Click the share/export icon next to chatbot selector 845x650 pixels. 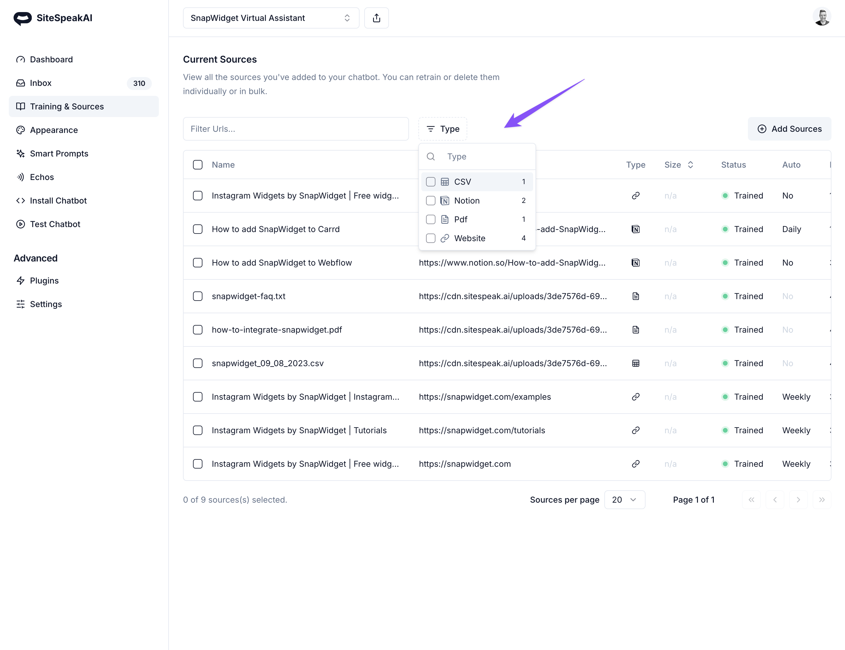pos(376,18)
